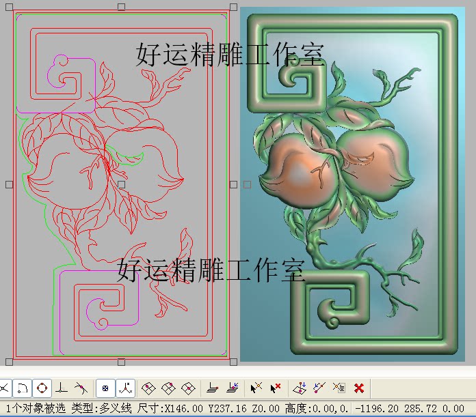Click the second diamond surface-snap icon

[168, 388]
